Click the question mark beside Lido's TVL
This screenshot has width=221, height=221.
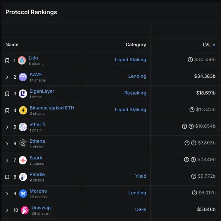click(x=190, y=60)
